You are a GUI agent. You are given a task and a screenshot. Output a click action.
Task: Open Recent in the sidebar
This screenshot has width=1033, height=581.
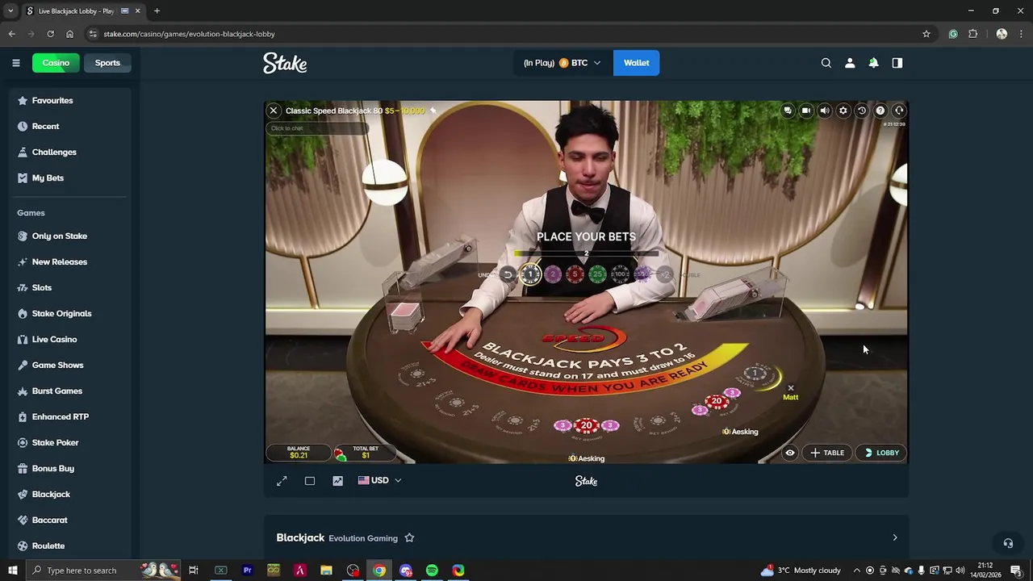point(71,127)
